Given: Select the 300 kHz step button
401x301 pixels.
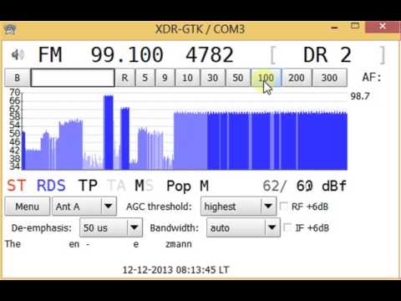Looking at the screenshot, I should click(330, 78).
